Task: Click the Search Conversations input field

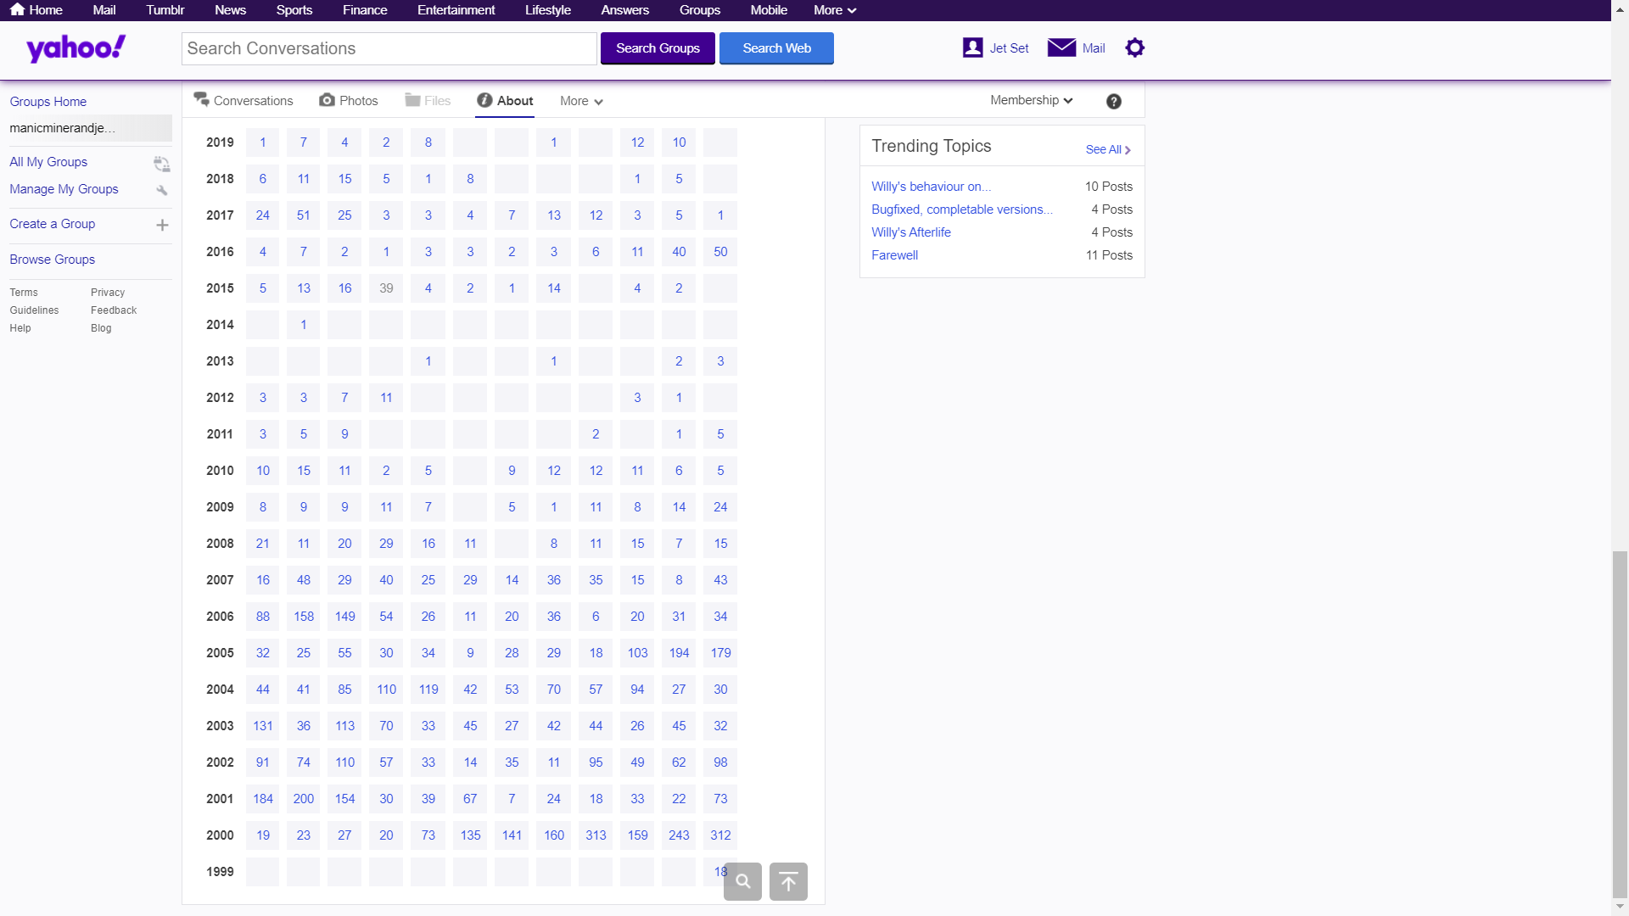Action: pos(389,48)
